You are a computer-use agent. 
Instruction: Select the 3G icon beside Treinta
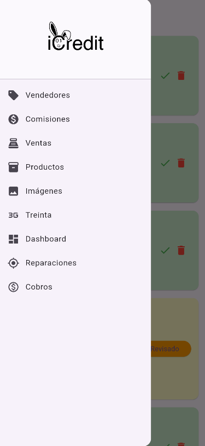click(x=13, y=215)
